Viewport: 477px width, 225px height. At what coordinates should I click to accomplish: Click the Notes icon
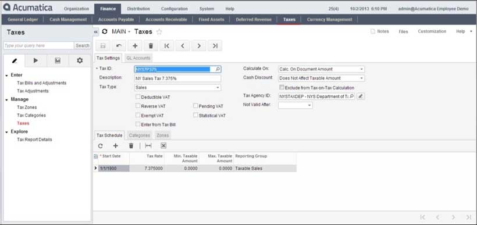pos(373,31)
